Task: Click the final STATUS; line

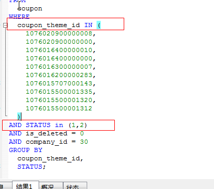Action: pos(31,167)
